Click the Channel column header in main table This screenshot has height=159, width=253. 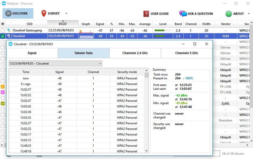[x=191, y=24]
